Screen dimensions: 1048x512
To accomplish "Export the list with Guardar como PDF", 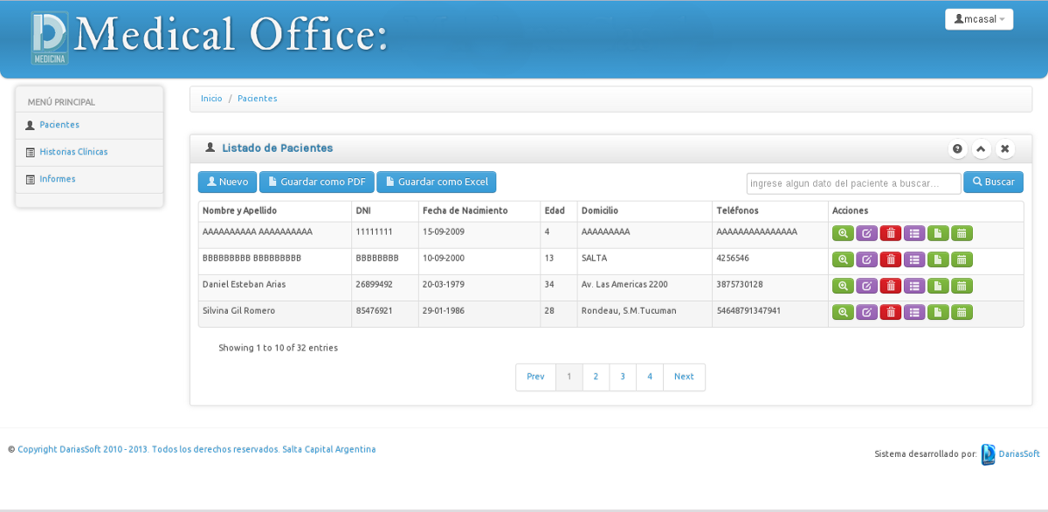I will (316, 182).
